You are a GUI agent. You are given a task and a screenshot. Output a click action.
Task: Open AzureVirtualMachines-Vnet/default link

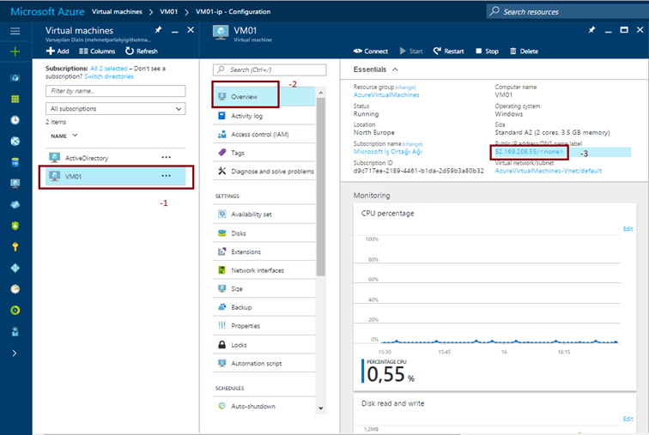pyautogui.click(x=549, y=171)
